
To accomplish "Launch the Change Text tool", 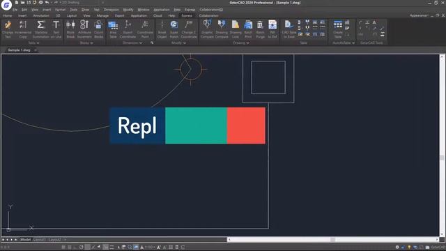I will (8, 29).
